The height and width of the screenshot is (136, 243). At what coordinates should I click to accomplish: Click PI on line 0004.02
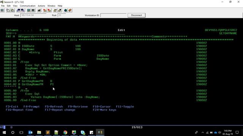(x=52, y=84)
